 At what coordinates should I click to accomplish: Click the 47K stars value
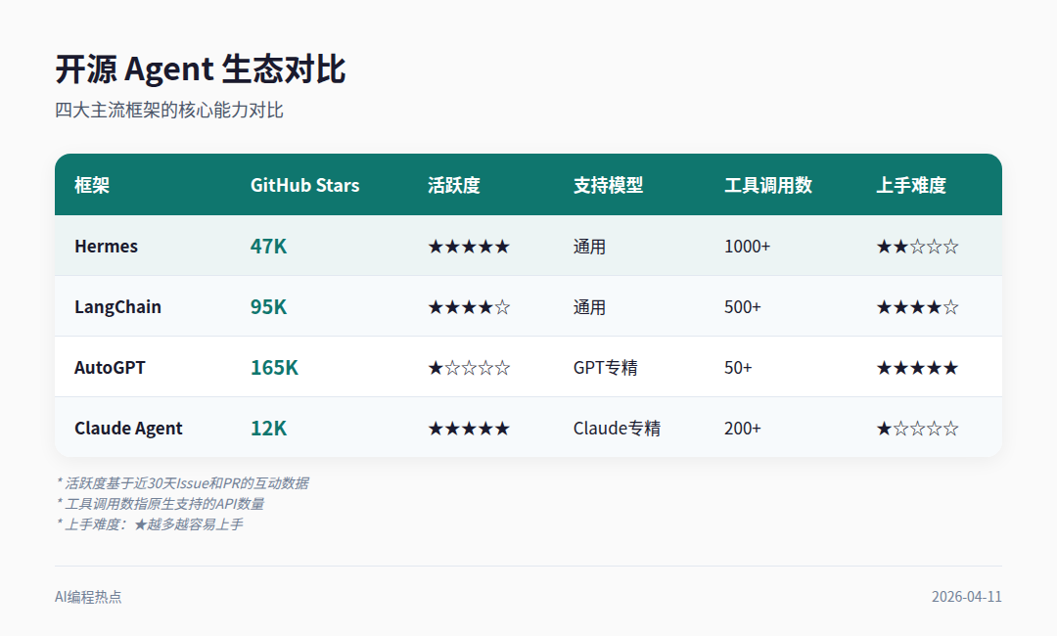pyautogui.click(x=268, y=247)
